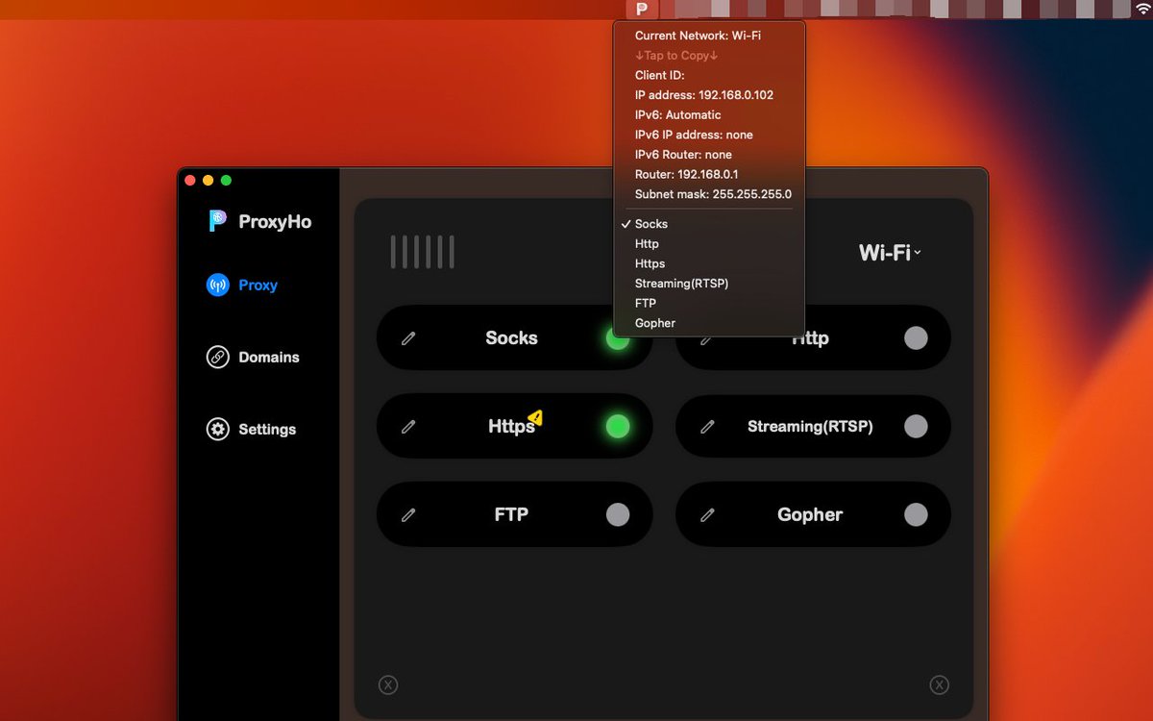Image resolution: width=1153 pixels, height=721 pixels.
Task: Click the Https proxy card label
Action: [x=511, y=426]
